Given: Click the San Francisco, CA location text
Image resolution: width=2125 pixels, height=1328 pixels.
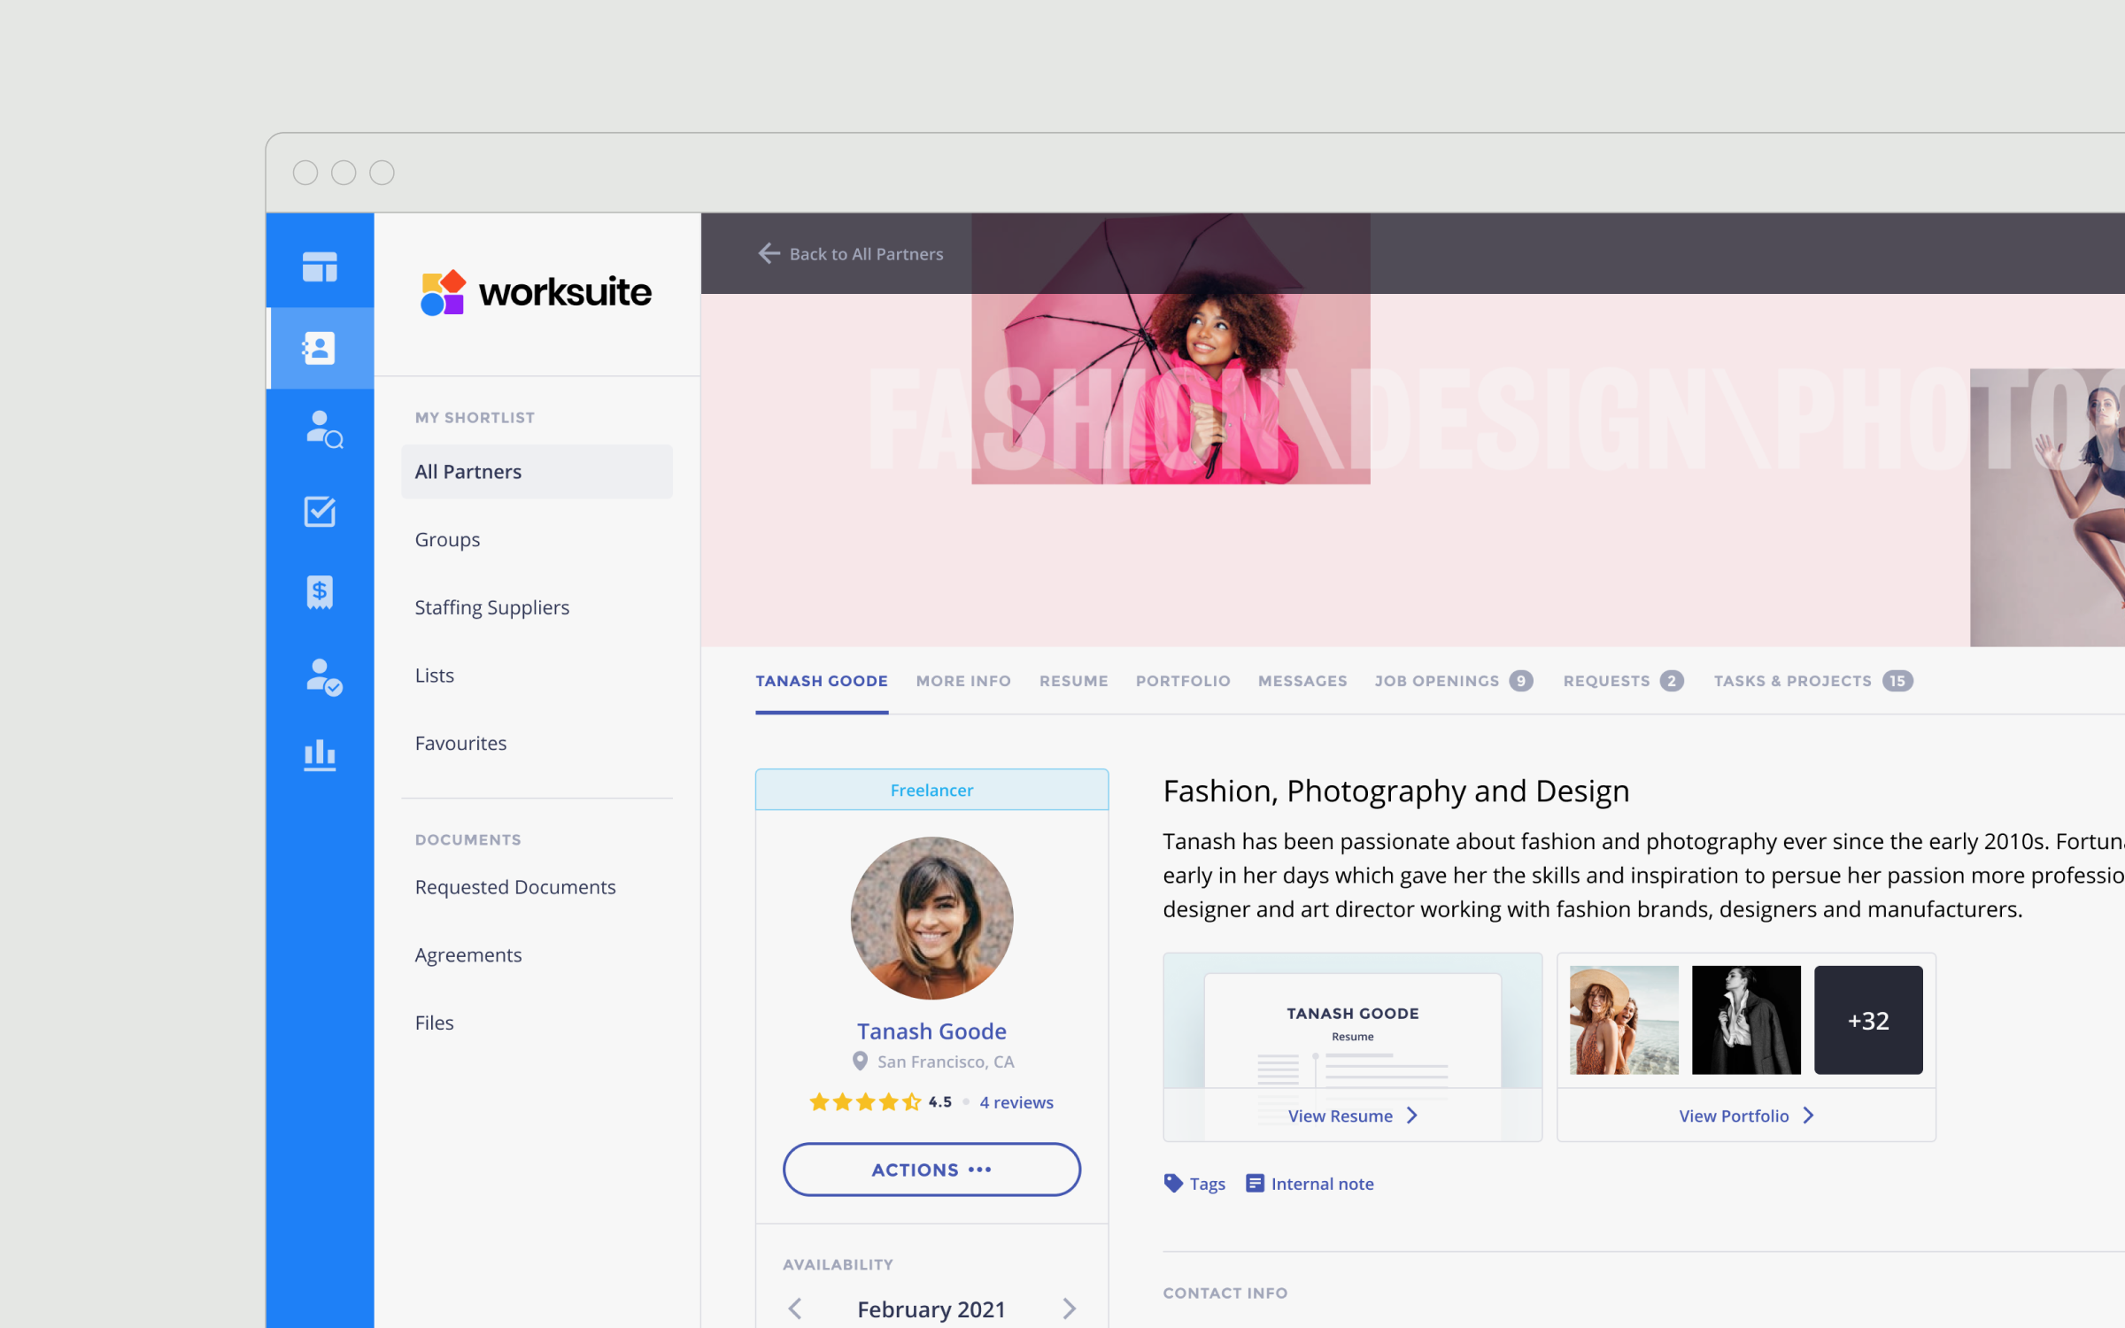Looking at the screenshot, I should tap(946, 1062).
